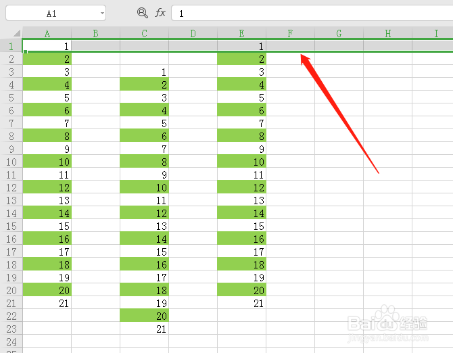
Task: Select row 23 header
Action: [11, 329]
